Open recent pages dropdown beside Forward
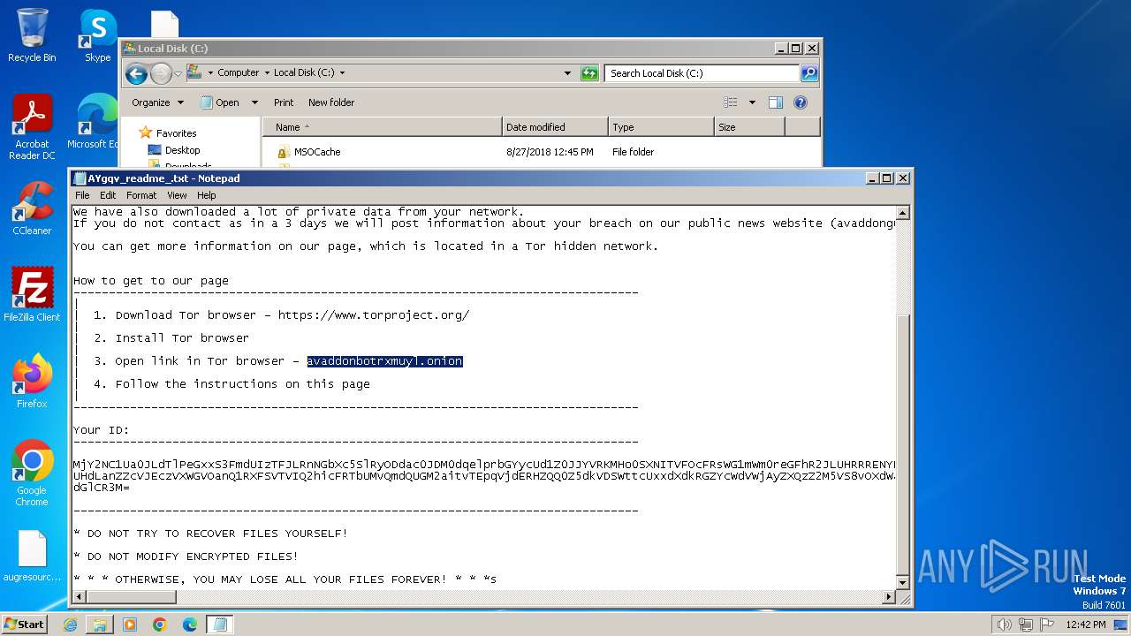The image size is (1131, 636). click(178, 73)
